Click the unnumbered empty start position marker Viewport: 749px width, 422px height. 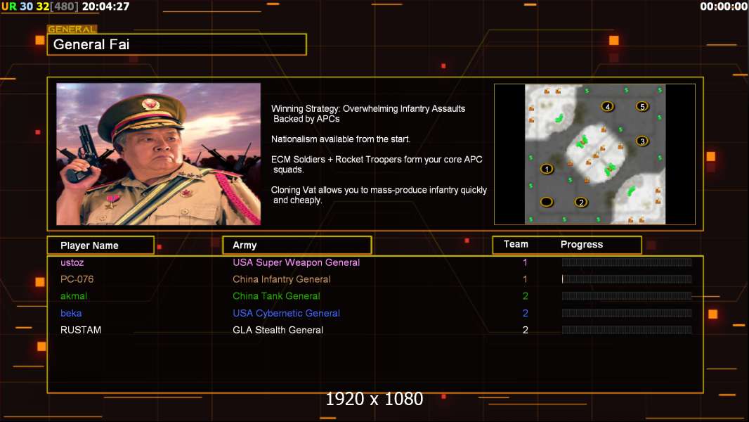547,202
